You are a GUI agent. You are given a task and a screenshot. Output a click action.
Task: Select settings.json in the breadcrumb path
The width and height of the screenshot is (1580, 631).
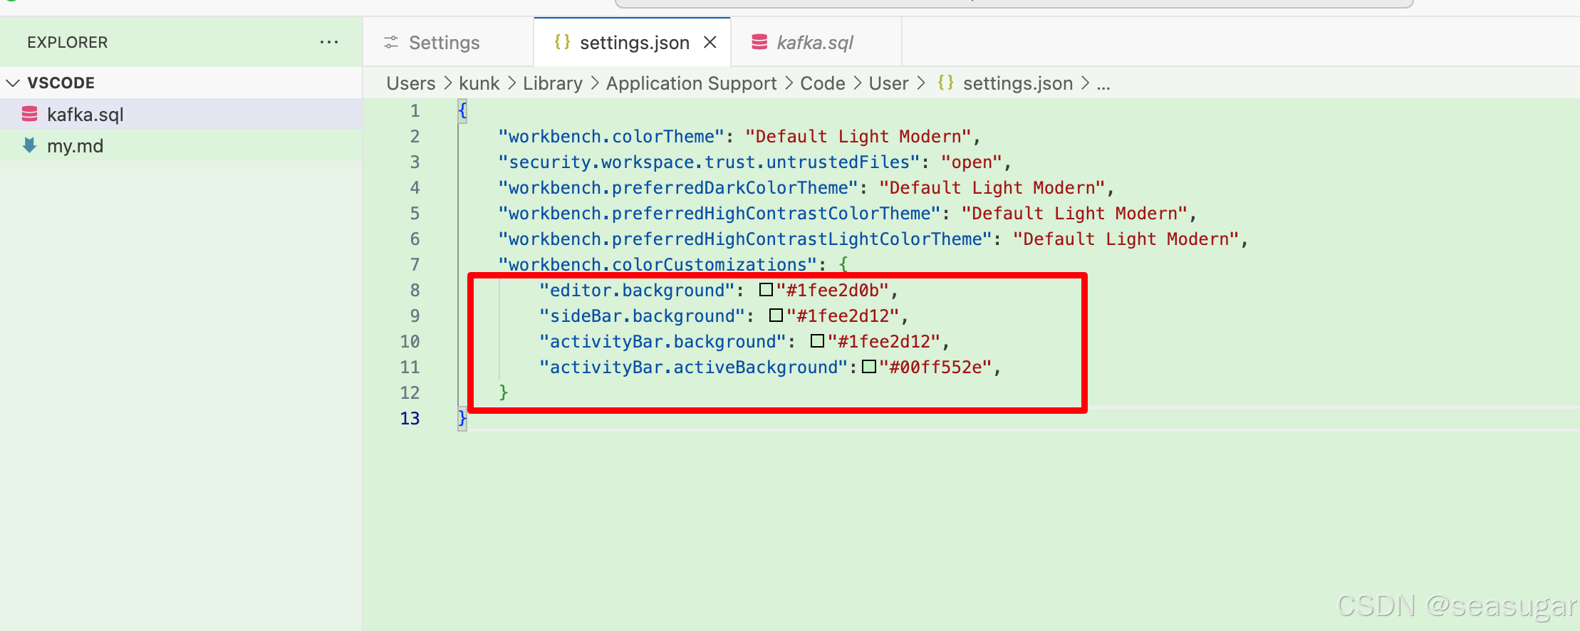tap(1018, 83)
